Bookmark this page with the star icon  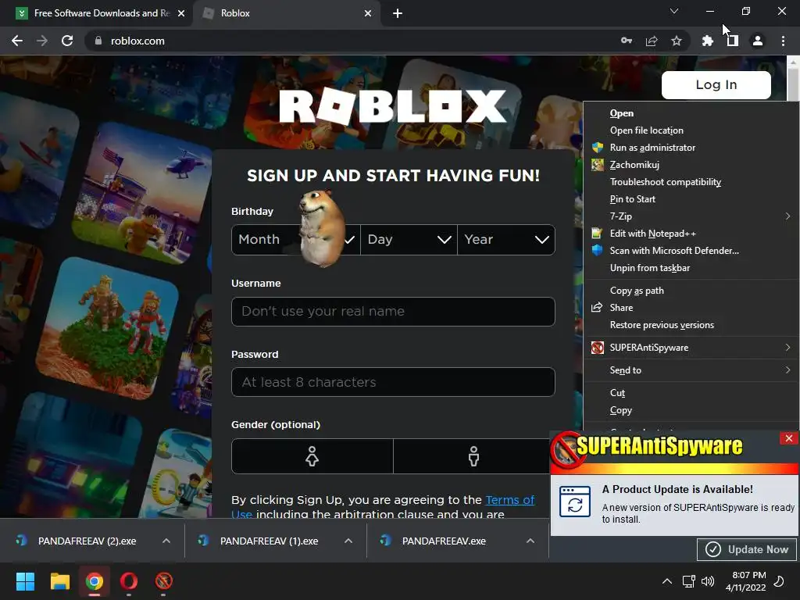677,41
